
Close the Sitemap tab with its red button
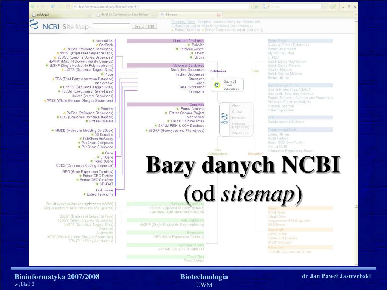point(218,15)
